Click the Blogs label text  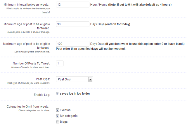click(64, 122)
